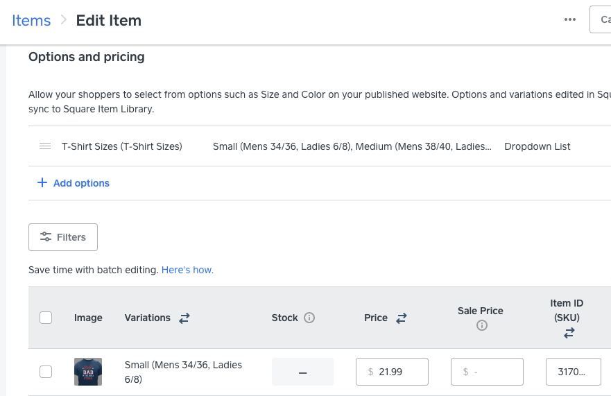Toggle the select-all checkbox in table header
Screen dimensions: 611x396
pos(46,318)
